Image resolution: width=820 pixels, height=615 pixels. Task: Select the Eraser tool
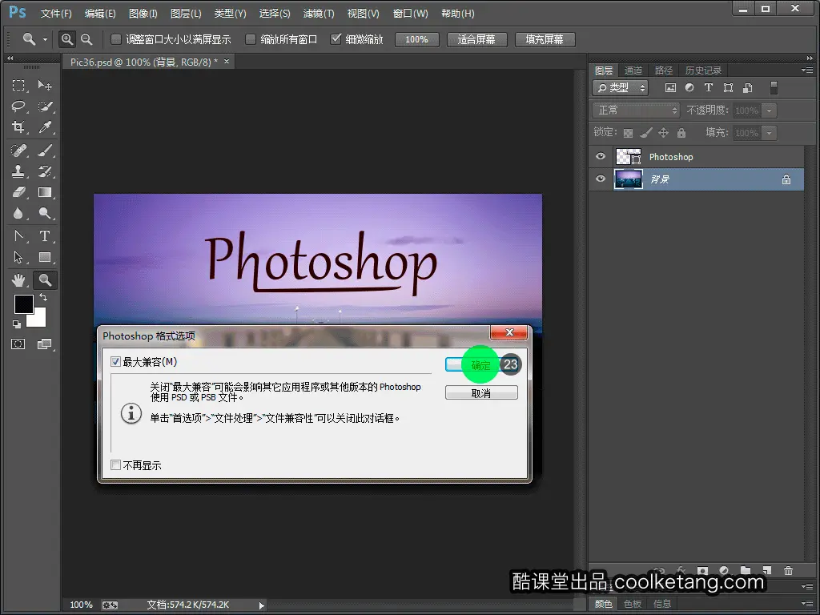coord(18,192)
